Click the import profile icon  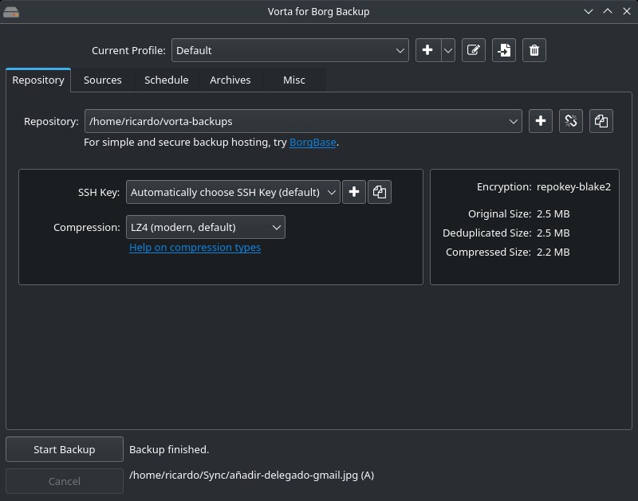(x=504, y=50)
